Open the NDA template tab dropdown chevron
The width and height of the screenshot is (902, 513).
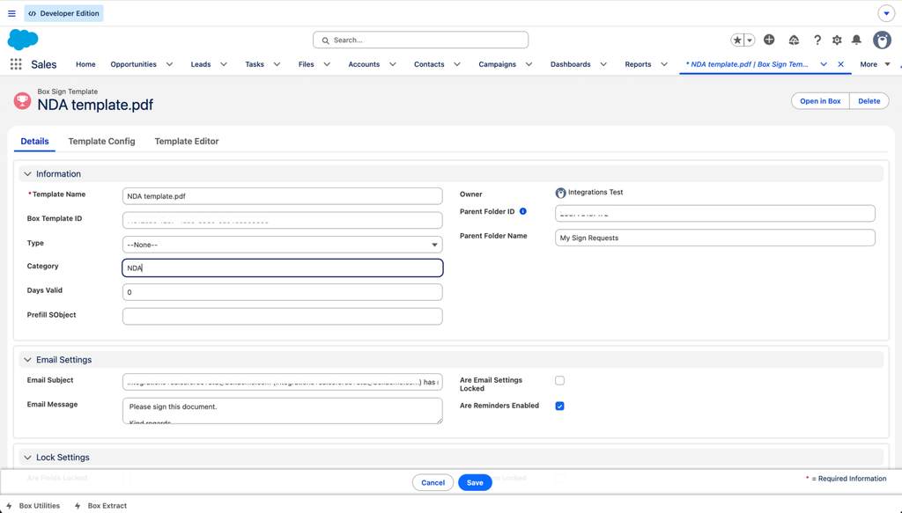pos(824,64)
